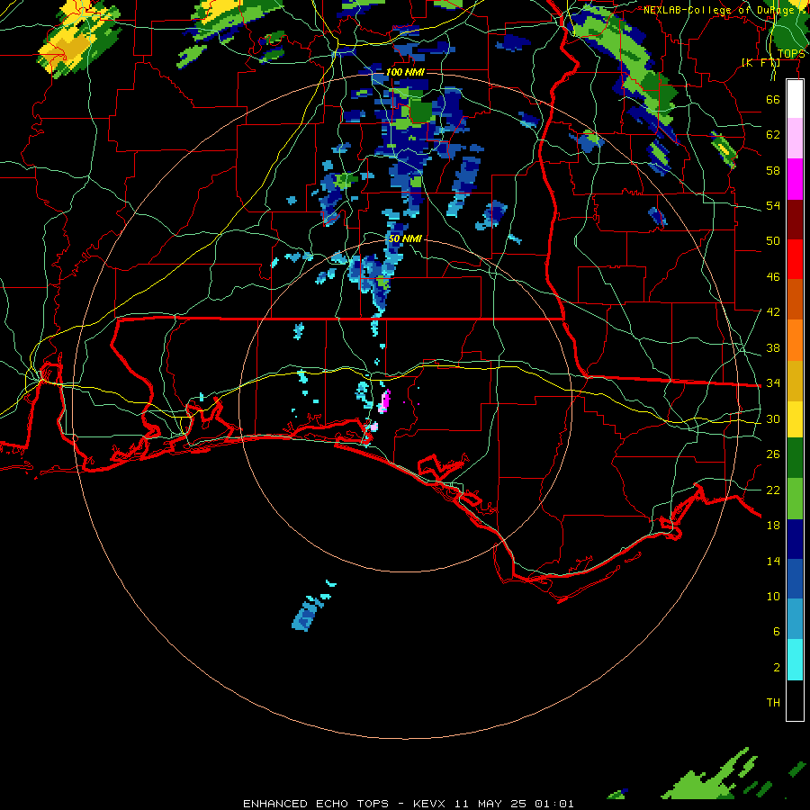810x810 pixels.
Task: Select the light pink legend color band
Action: [x=795, y=139]
